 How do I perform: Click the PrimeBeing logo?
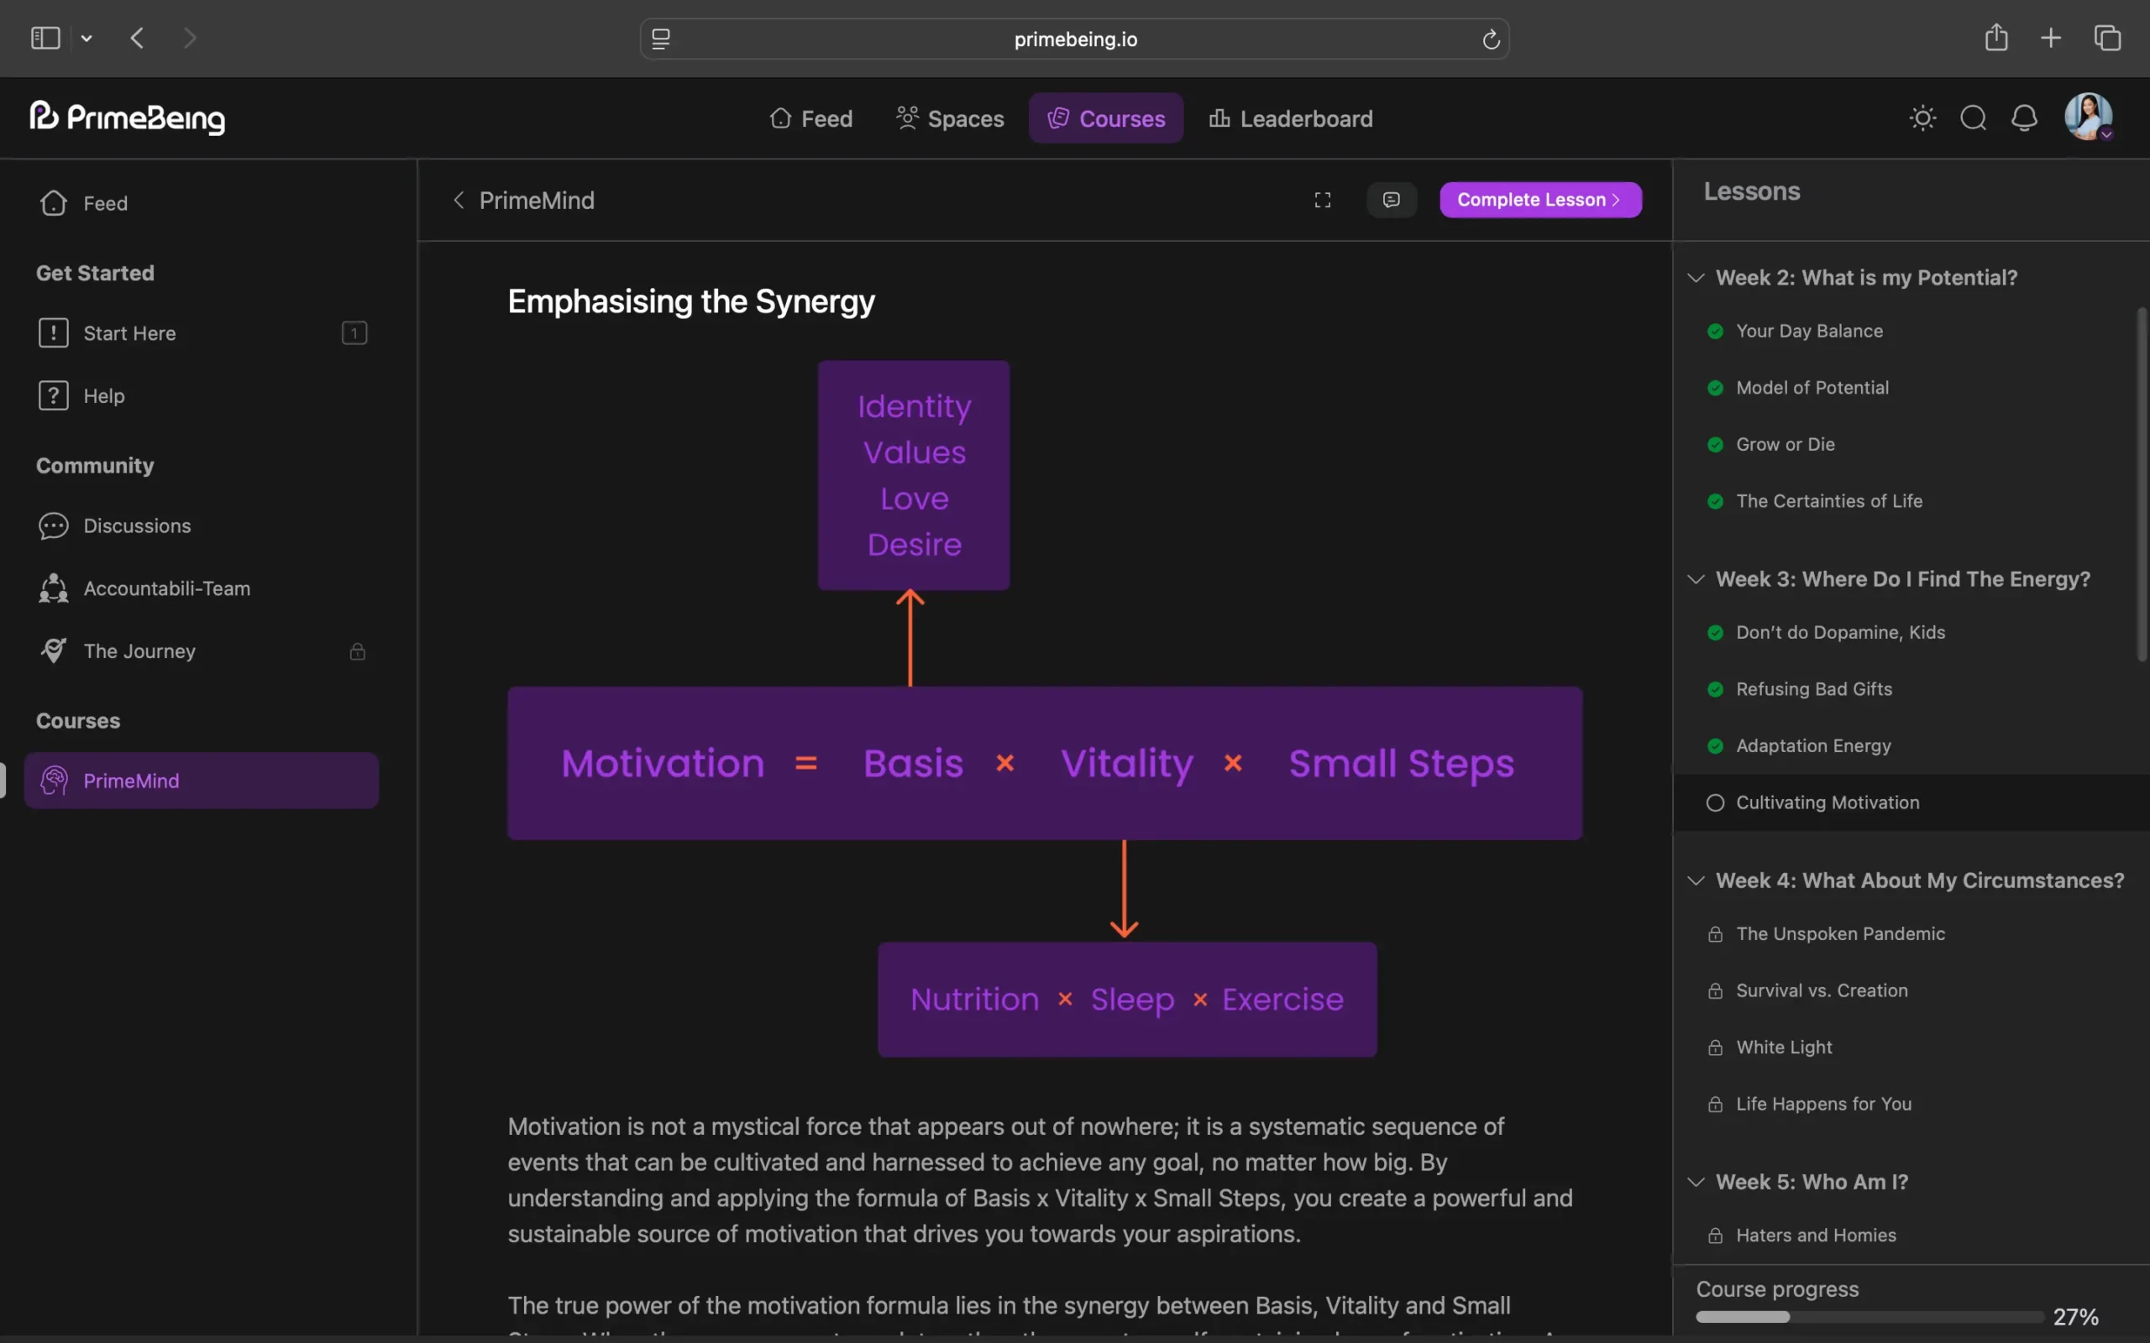click(127, 118)
